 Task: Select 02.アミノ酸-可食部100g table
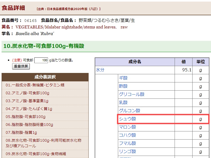[x=27, y=93]
